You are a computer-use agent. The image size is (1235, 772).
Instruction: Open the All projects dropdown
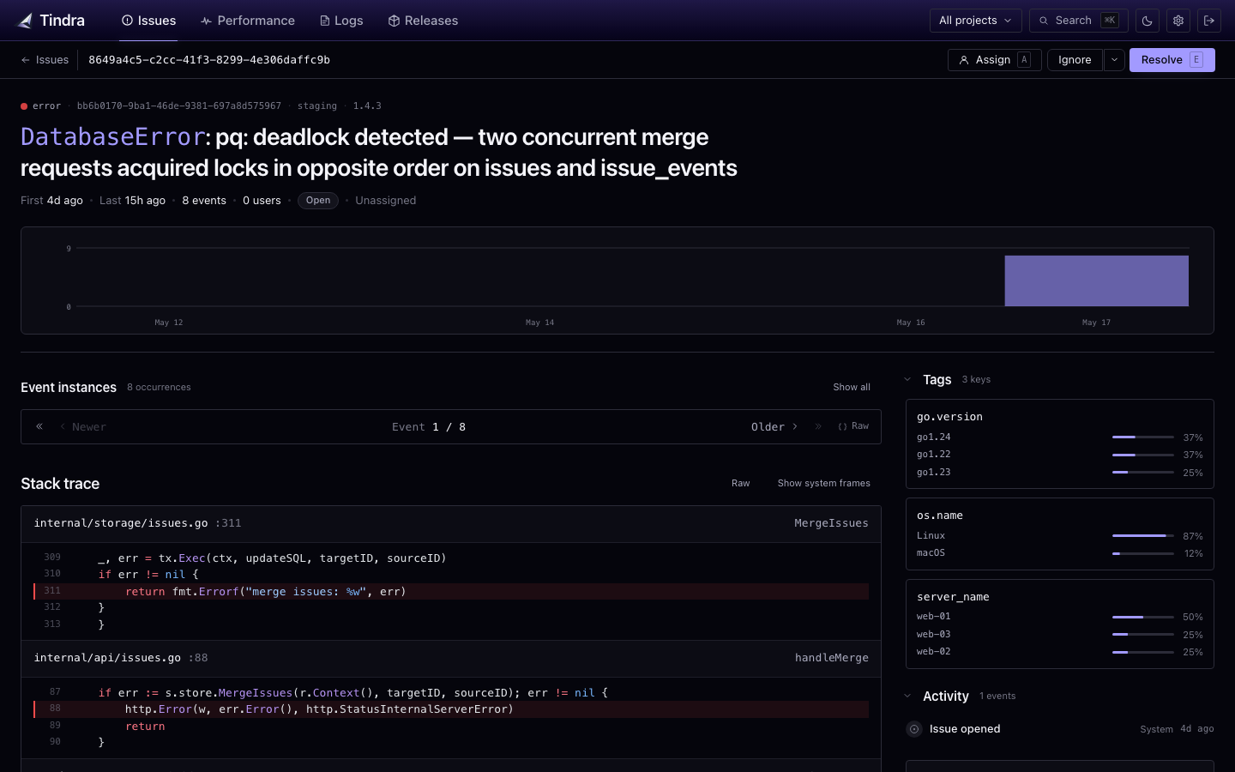[976, 21]
